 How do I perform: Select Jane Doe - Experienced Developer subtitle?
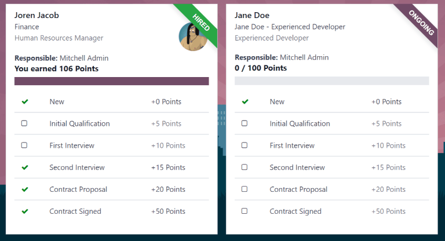(290, 27)
